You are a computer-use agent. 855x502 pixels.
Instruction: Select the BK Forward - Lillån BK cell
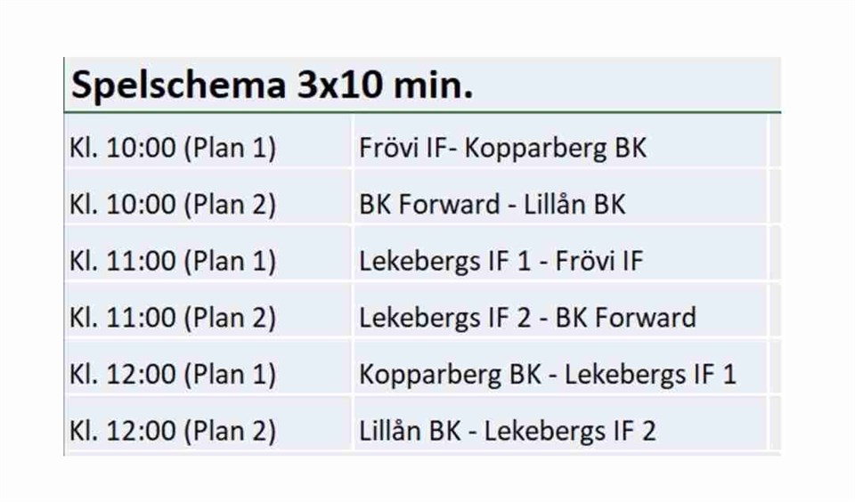[x=493, y=204]
